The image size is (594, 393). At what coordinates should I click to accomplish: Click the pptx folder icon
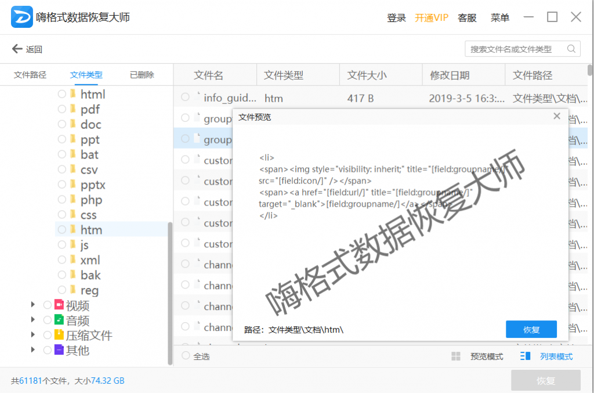(73, 184)
